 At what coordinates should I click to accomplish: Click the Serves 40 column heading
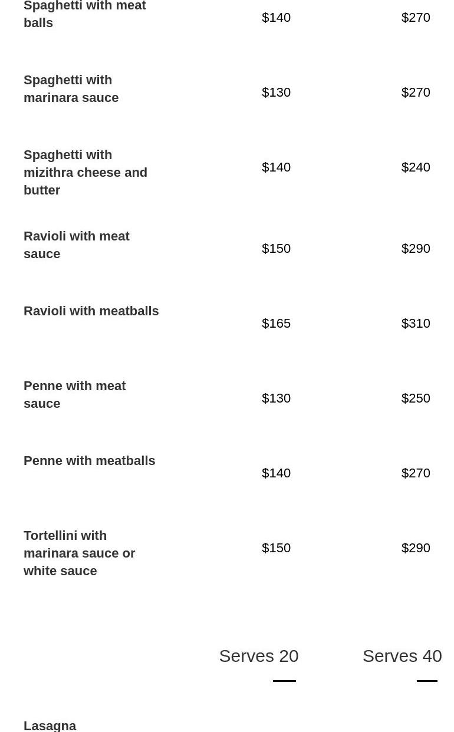point(402,655)
